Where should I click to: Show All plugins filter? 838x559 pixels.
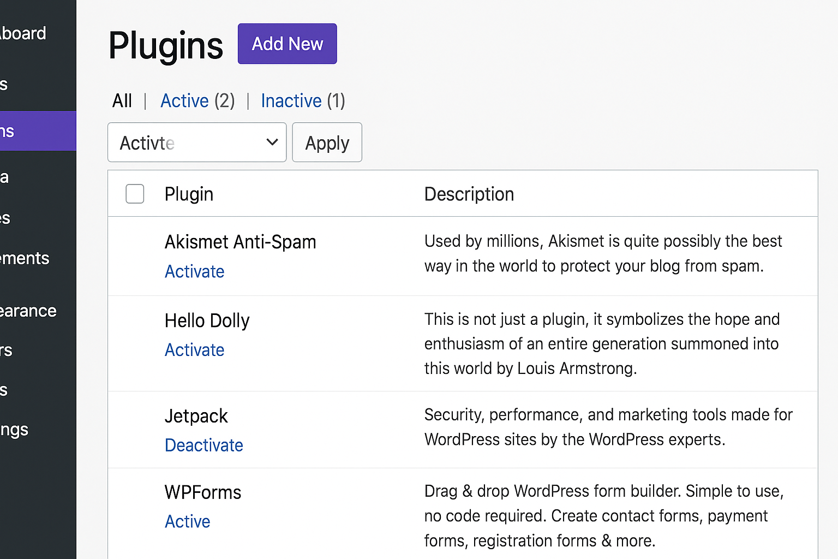[122, 101]
